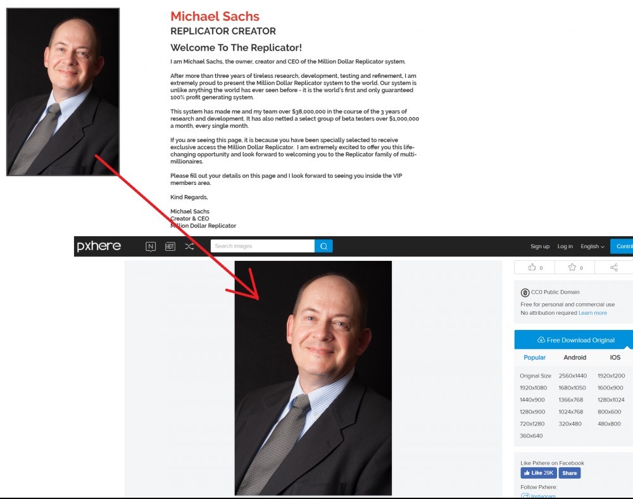
Task: Click the pxhere logo
Action: pyautogui.click(x=99, y=246)
